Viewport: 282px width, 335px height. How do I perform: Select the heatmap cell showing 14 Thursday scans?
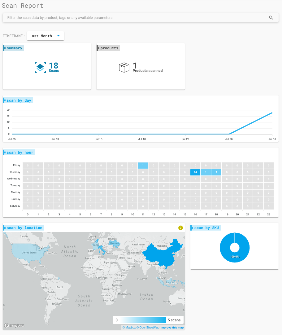195,172
